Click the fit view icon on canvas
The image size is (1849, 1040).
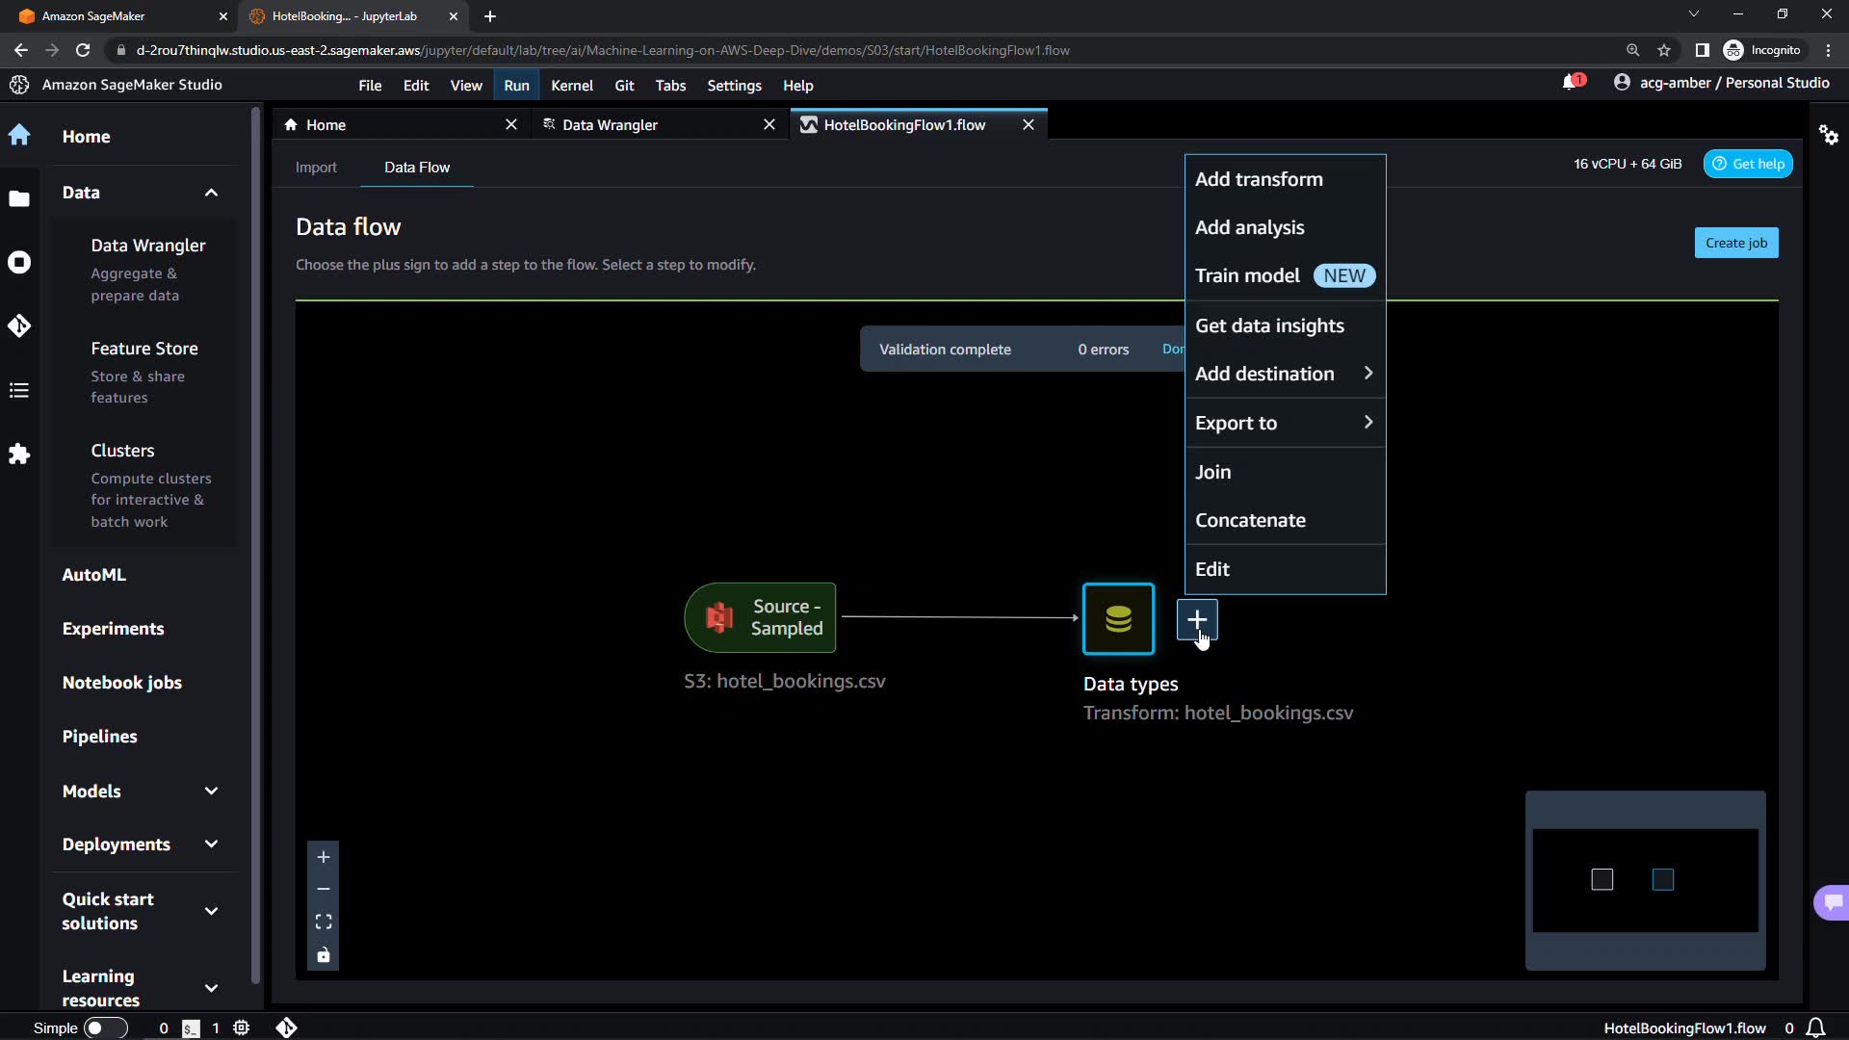(x=324, y=923)
